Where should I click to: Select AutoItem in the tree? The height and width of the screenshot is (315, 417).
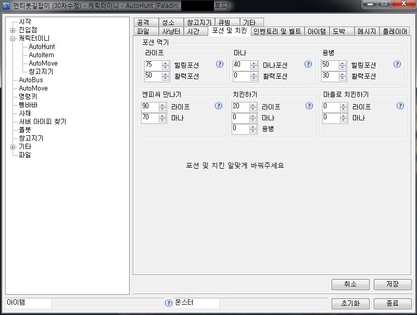(41, 55)
